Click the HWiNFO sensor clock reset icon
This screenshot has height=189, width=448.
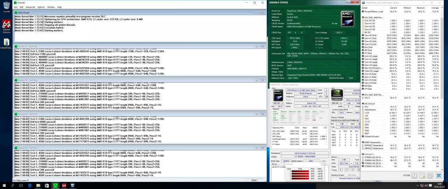(x=414, y=176)
